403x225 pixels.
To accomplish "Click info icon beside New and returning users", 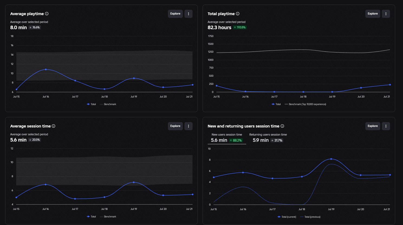I will [282, 126].
